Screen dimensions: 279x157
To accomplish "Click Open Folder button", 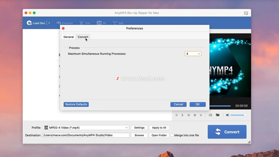I will (x=159, y=135).
